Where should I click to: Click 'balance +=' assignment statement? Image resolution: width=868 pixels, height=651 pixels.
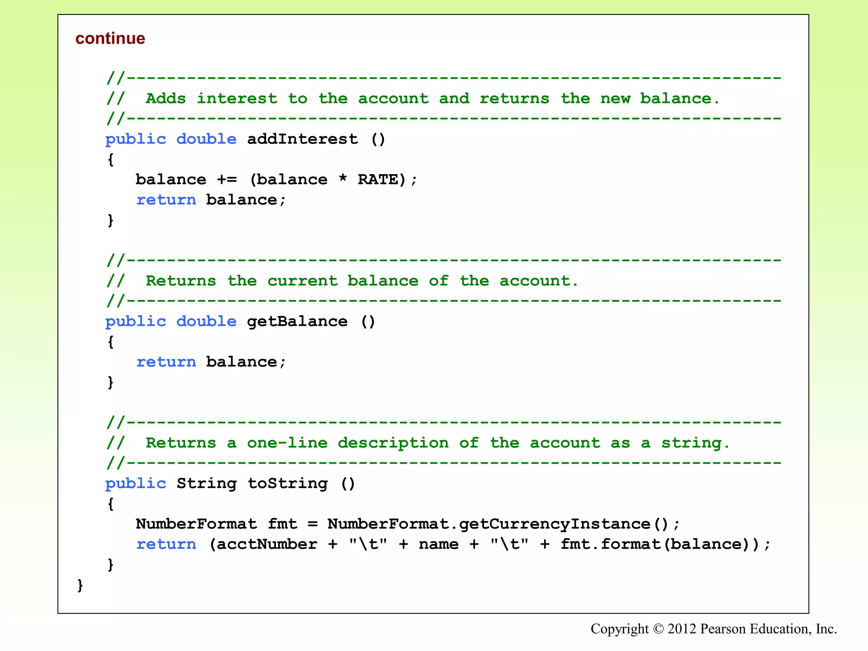[186, 179]
